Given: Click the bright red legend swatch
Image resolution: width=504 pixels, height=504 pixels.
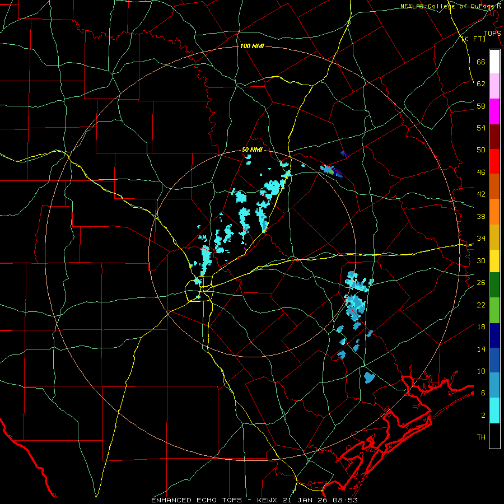Looking at the screenshot, I should point(494,161).
